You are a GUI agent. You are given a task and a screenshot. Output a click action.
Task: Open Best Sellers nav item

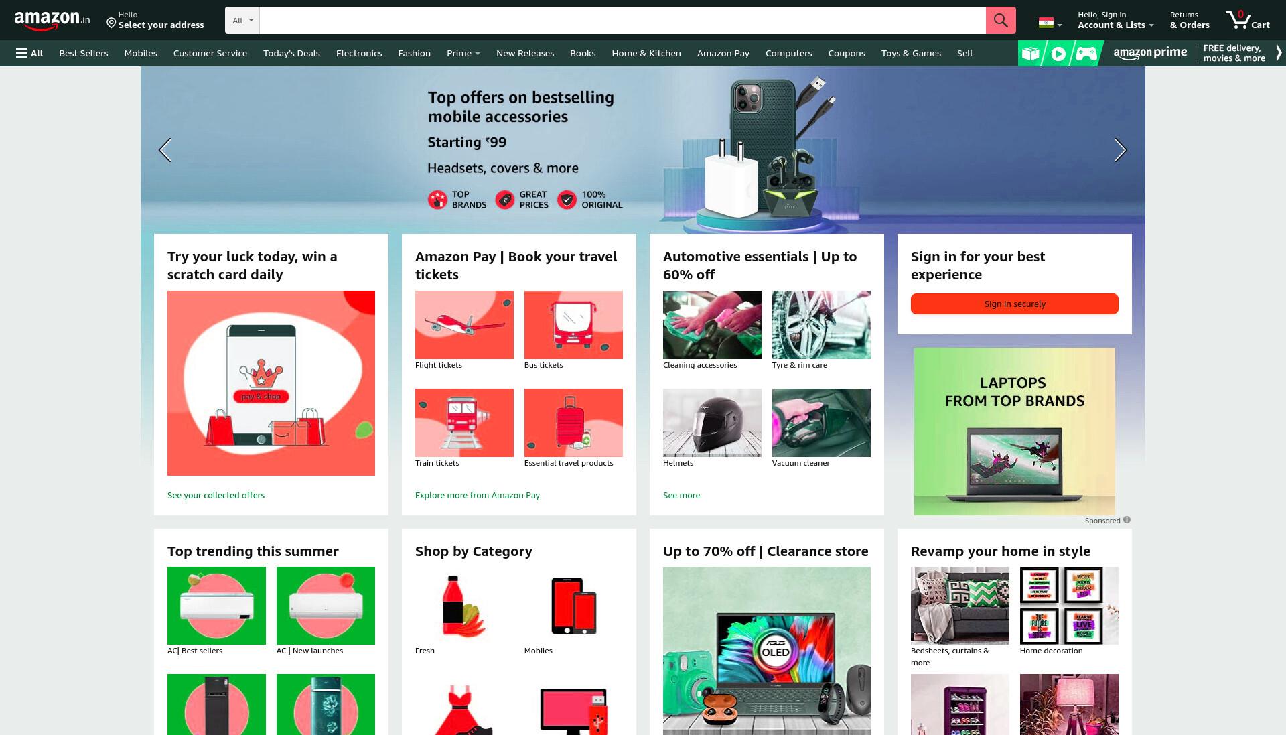84,53
